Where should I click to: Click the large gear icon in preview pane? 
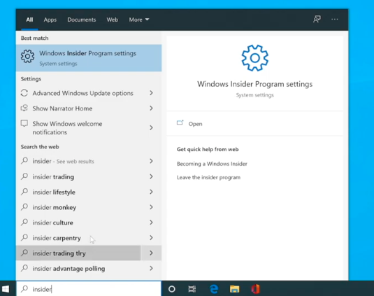point(254,58)
